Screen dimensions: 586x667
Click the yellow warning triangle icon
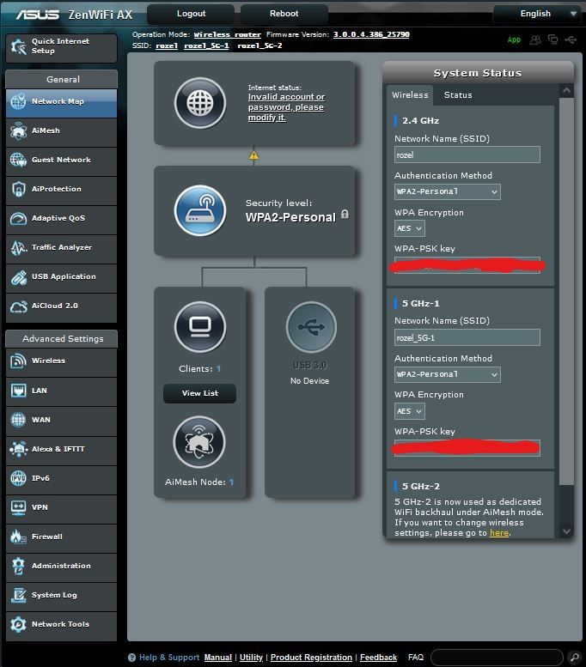253,155
